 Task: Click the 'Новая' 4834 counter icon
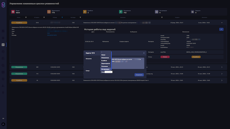point(13,12)
